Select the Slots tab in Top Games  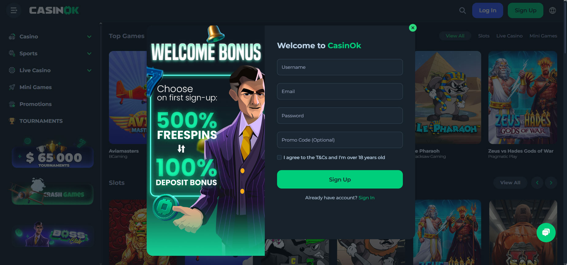(484, 36)
